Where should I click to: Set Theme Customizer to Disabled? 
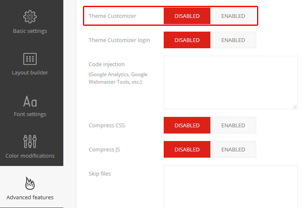coord(187,16)
